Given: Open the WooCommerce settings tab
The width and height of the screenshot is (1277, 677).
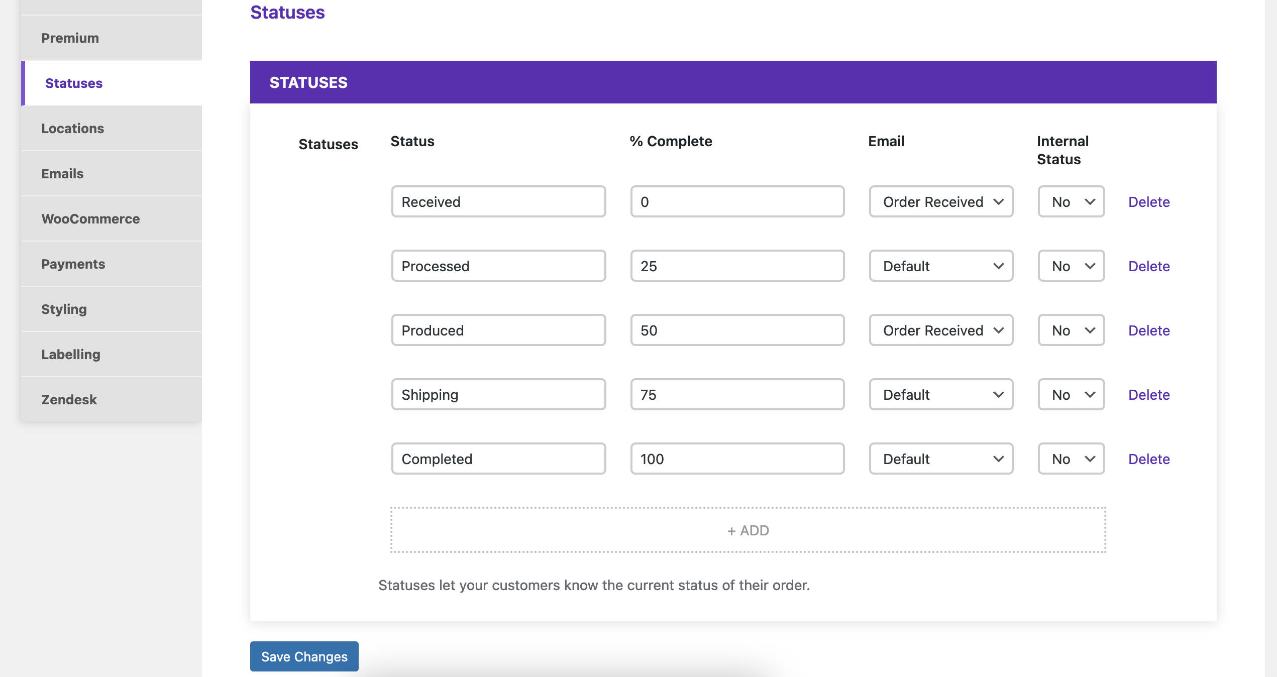Looking at the screenshot, I should click(x=90, y=218).
